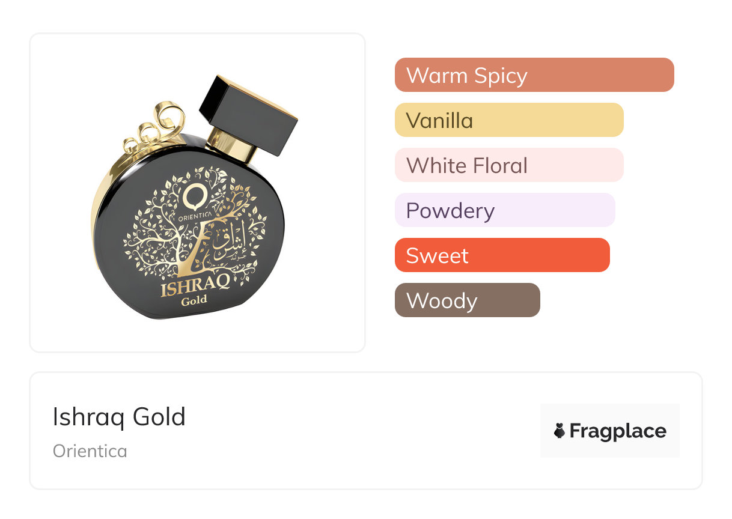Image resolution: width=732 pixels, height=519 pixels.
Task: Click the Fragplace wordmark text
Action: [x=617, y=431]
